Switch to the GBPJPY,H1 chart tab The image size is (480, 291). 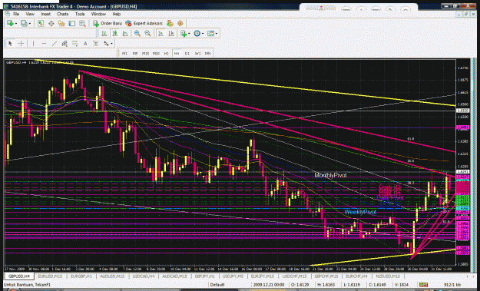pyautogui.click(x=205, y=276)
